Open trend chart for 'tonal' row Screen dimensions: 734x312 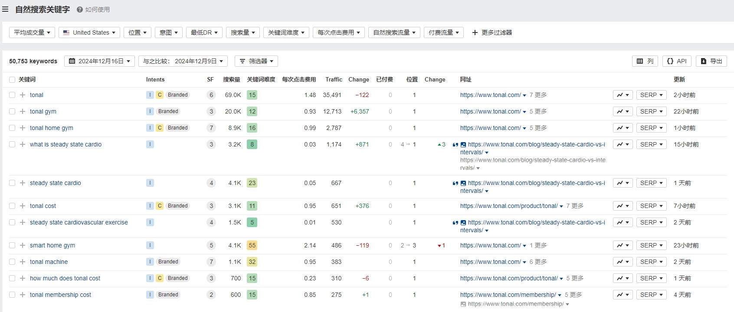click(x=623, y=95)
